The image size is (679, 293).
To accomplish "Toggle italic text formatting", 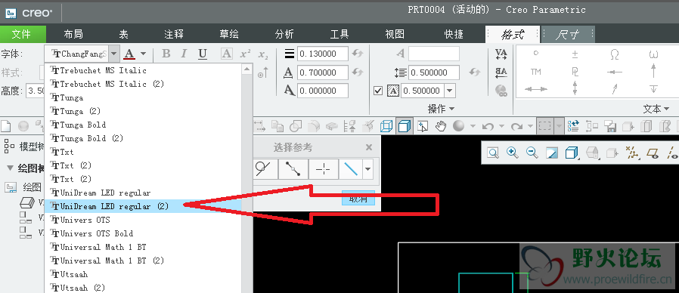I will (184, 54).
